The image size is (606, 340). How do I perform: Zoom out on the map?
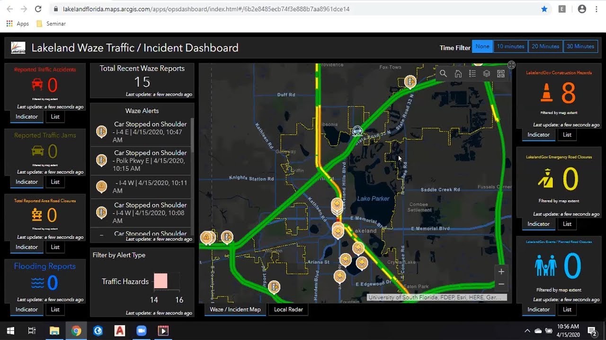click(501, 284)
